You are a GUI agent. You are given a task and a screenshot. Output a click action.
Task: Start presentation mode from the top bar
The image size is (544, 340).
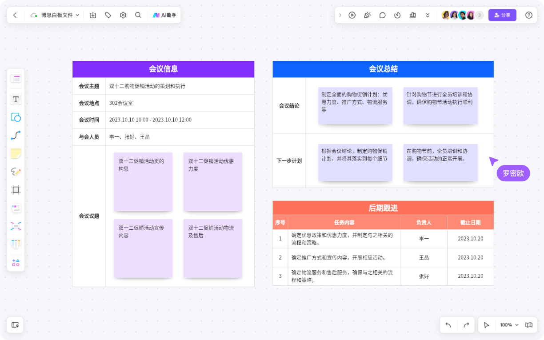point(352,15)
